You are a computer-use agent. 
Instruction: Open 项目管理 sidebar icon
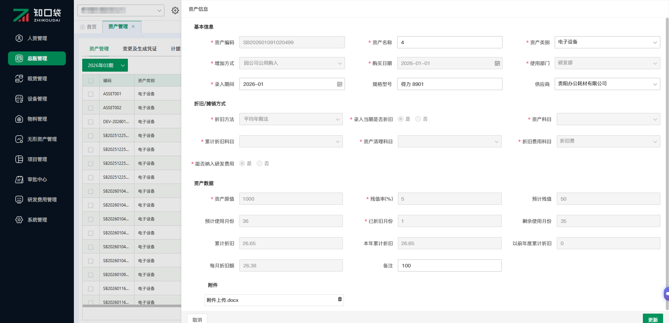coord(19,159)
